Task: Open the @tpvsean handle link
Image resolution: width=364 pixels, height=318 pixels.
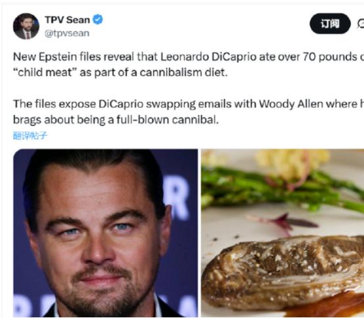Action: click(67, 34)
